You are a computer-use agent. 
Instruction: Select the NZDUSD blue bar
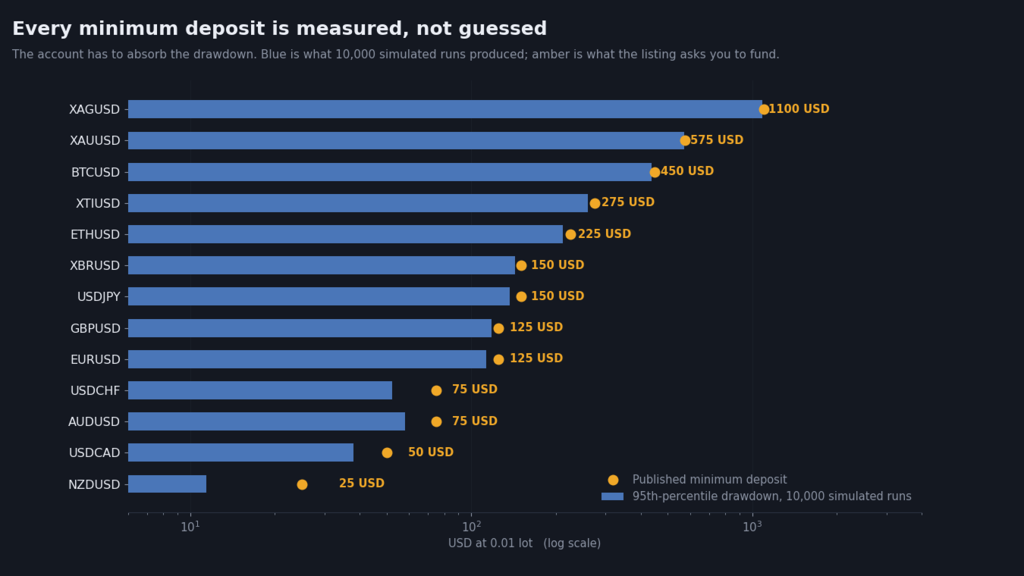[167, 484]
